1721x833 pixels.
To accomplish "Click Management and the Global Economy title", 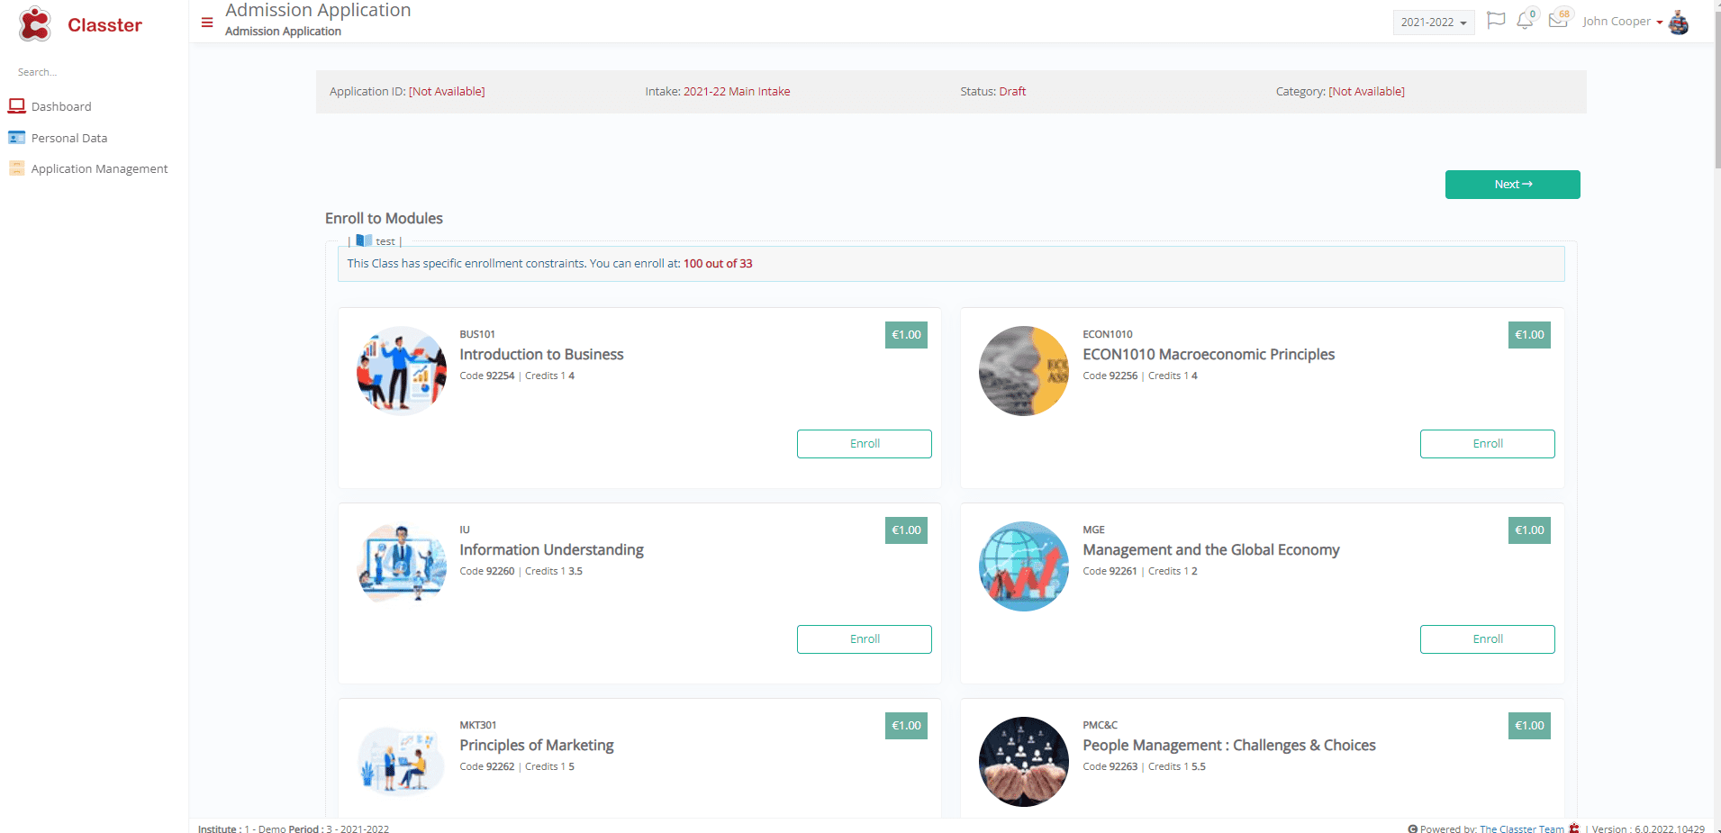I will pyautogui.click(x=1211, y=550).
